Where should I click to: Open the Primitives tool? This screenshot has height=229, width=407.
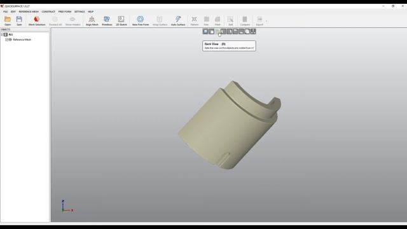click(x=107, y=21)
